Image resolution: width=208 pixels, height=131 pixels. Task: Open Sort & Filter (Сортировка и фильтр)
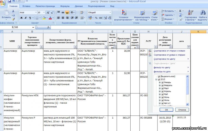[191, 15]
